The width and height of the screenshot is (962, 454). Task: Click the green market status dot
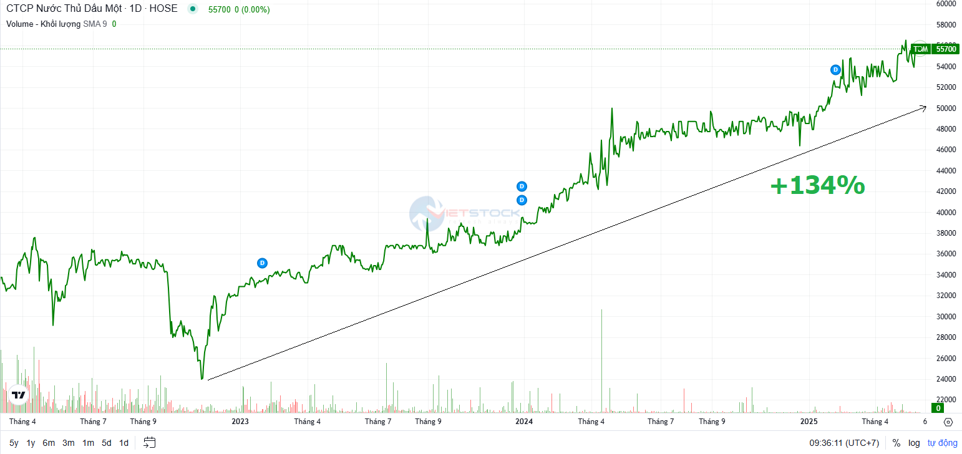tap(192, 9)
